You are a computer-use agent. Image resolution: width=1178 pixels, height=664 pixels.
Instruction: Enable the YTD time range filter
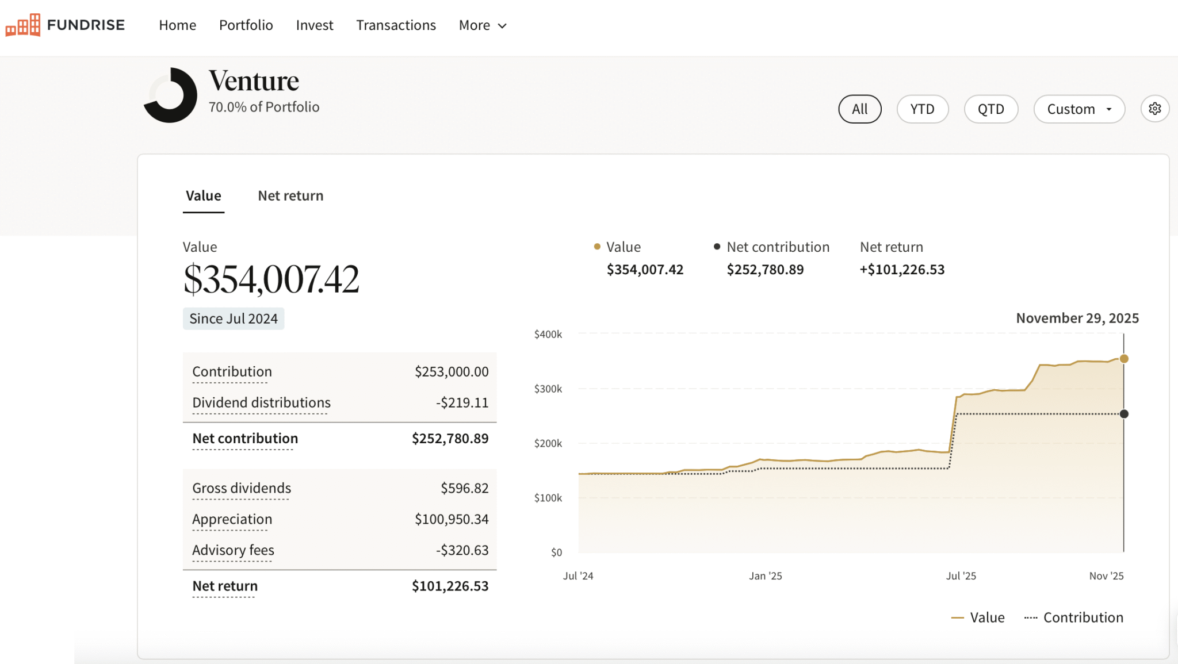pyautogui.click(x=923, y=109)
